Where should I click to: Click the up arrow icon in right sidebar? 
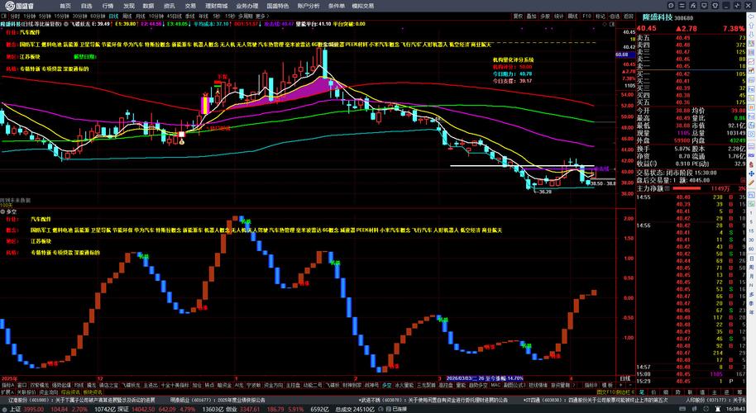(x=751, y=26)
